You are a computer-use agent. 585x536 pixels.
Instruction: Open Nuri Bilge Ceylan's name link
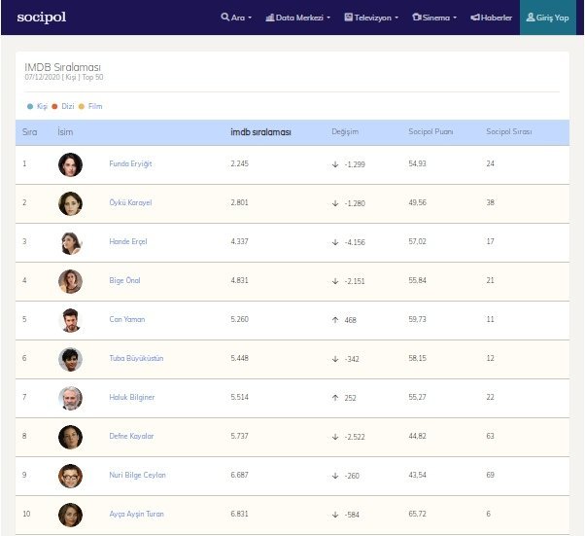[x=137, y=476]
